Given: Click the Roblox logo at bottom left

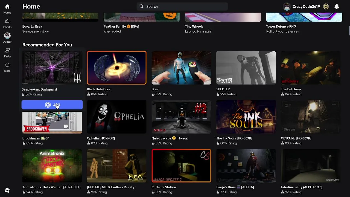Looking at the screenshot, I should click(x=7, y=190).
